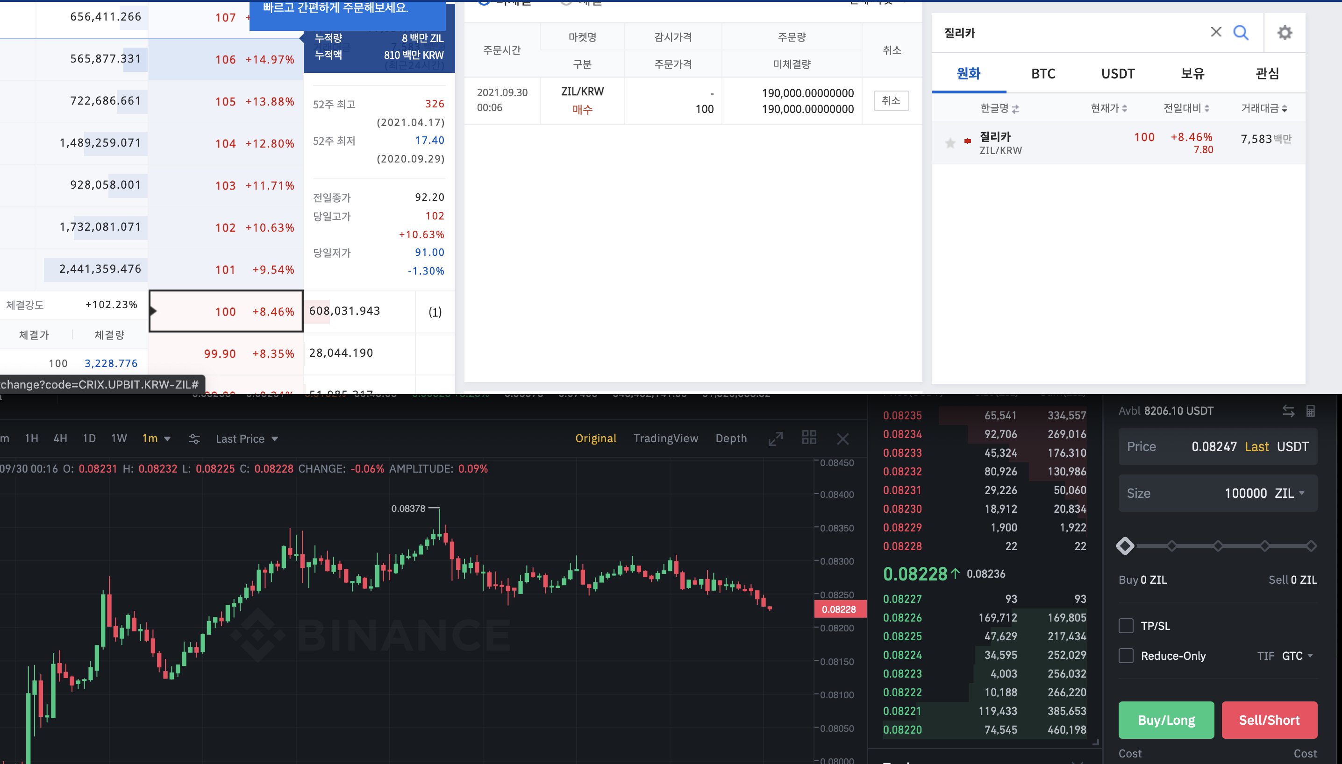The height and width of the screenshot is (764, 1342).
Task: Click the leverage slider's first diamond handle
Action: (x=1125, y=546)
